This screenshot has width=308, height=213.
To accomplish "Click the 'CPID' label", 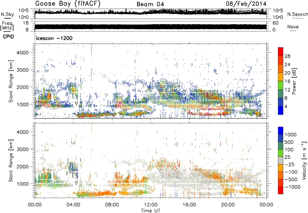I will [x=8, y=37].
